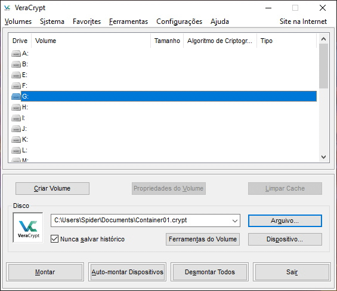
Task: Click the VeraCrypt title bar app icon
Action: point(7,8)
